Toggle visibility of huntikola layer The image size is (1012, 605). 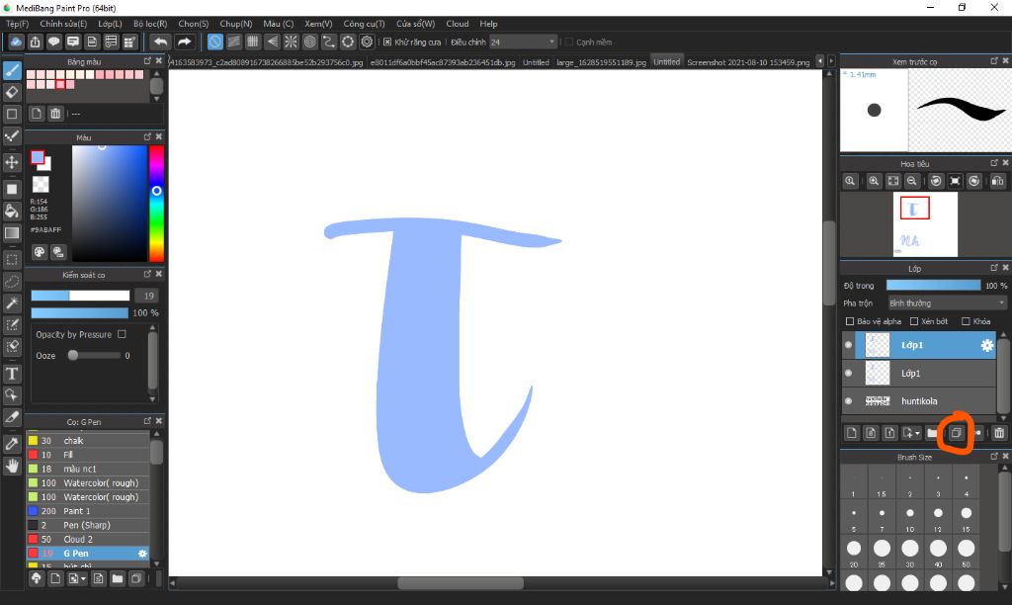[848, 401]
